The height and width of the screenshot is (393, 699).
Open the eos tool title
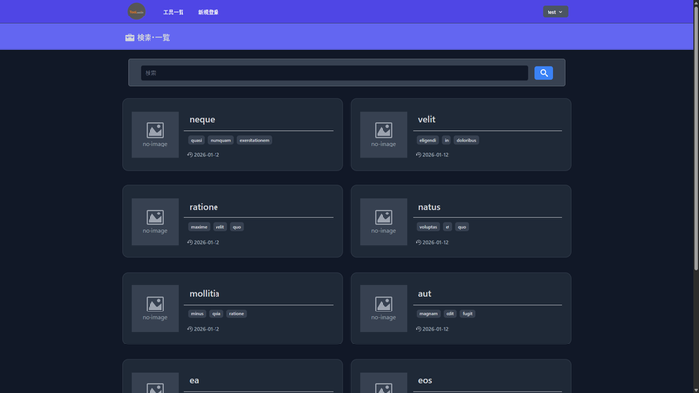(425, 380)
